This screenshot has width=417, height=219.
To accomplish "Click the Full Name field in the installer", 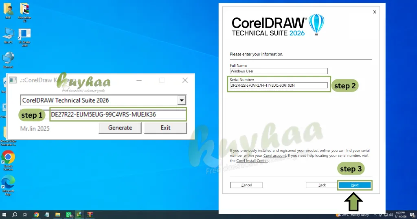I will (x=279, y=71).
